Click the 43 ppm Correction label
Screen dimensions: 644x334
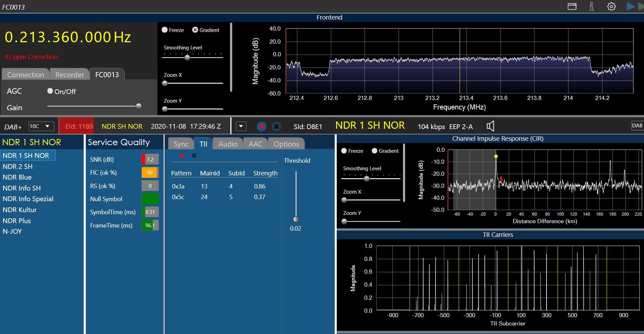click(31, 57)
